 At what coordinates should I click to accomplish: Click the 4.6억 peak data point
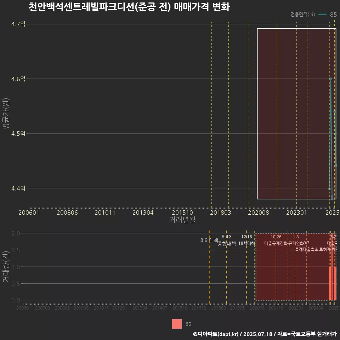(x=331, y=79)
